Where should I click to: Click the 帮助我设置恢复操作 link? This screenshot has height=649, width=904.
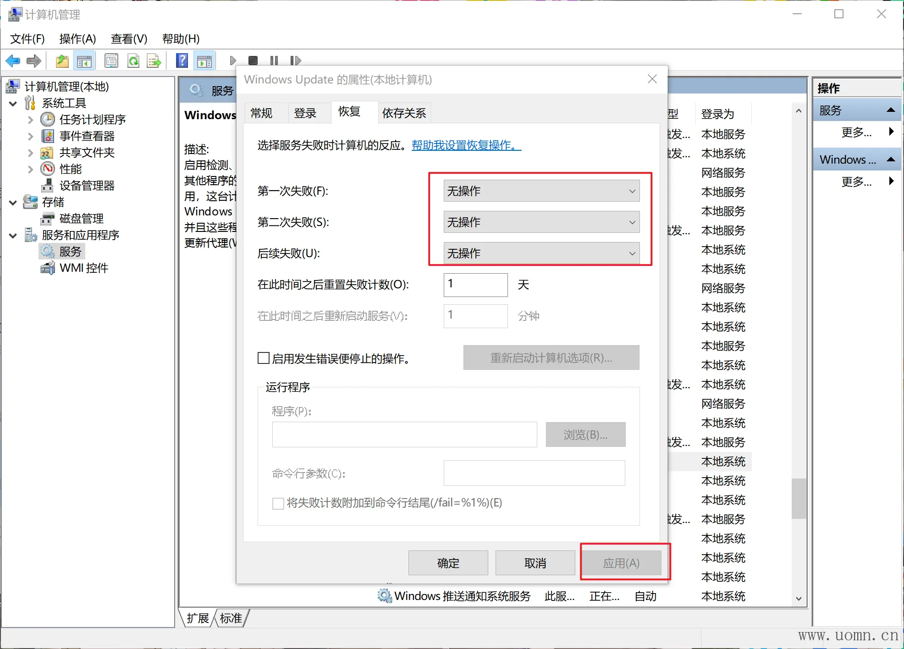pyautogui.click(x=466, y=145)
